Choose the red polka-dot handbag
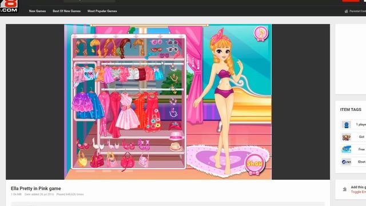Viewport: 366px width, 206px height. (97, 160)
